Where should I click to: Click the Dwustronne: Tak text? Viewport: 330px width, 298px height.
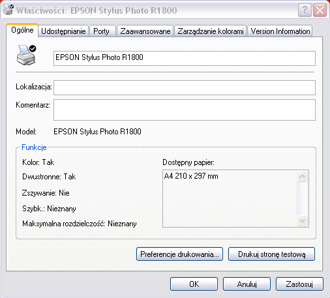click(49, 177)
